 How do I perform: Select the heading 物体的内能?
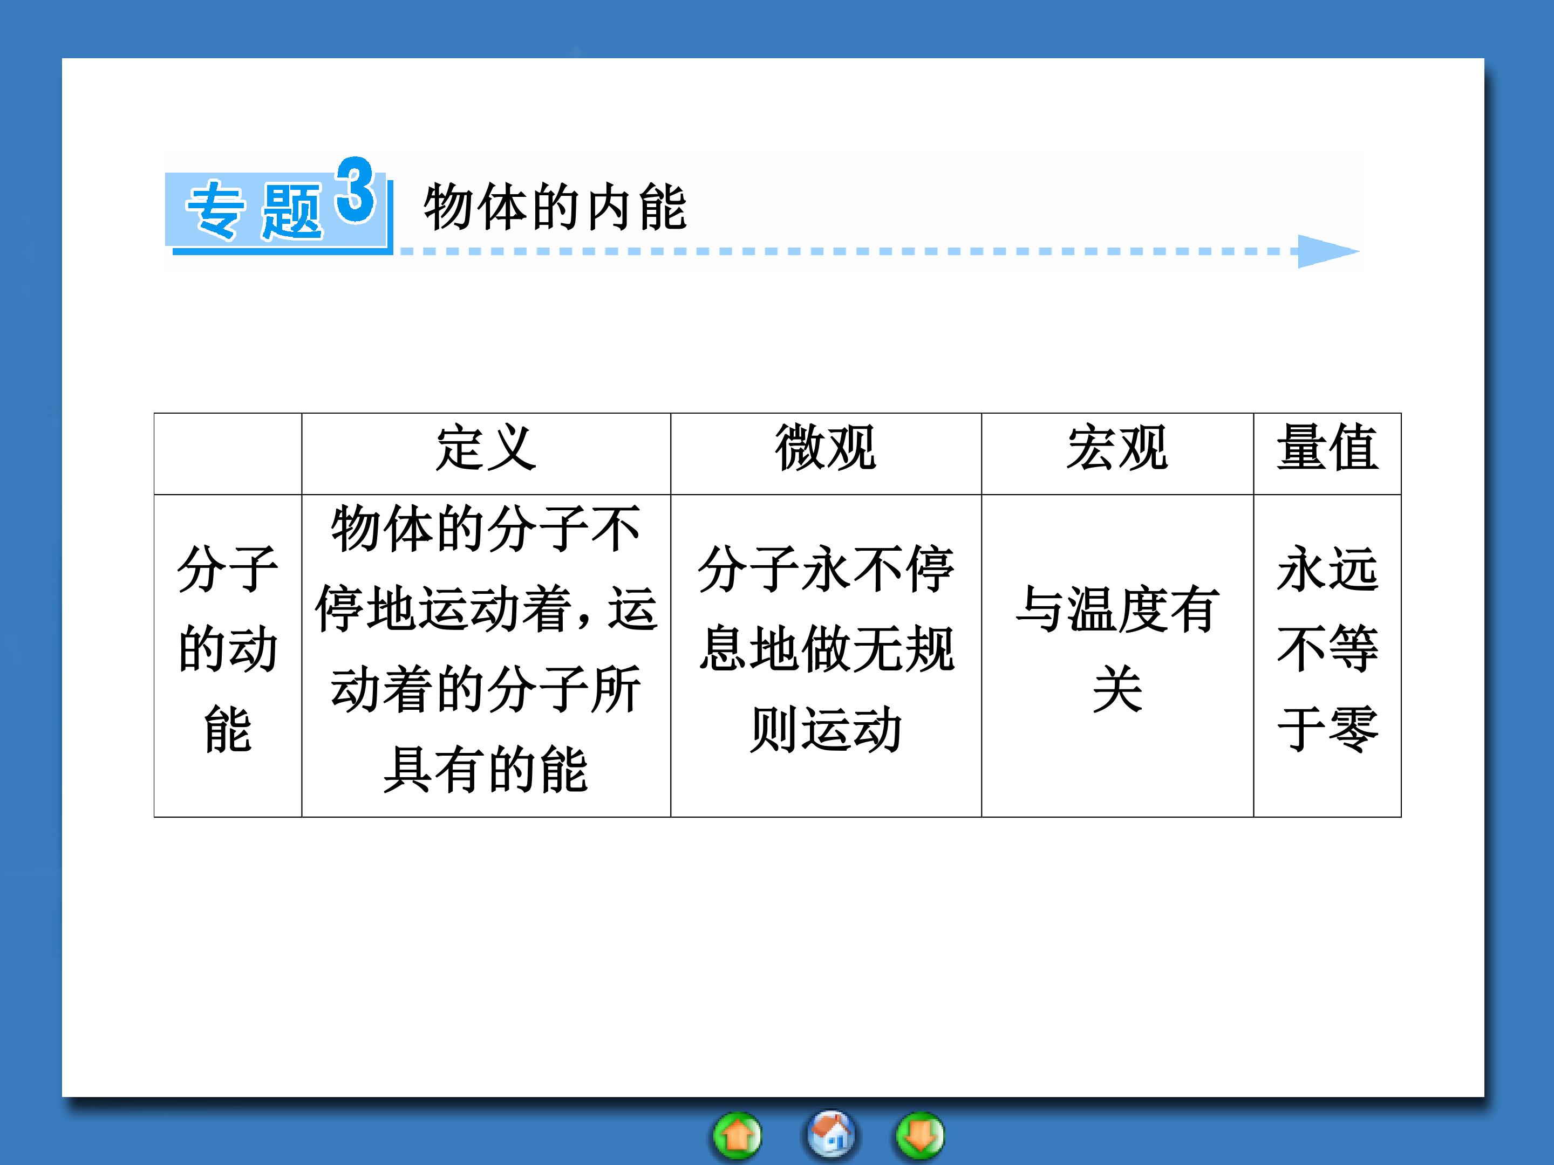click(x=555, y=207)
